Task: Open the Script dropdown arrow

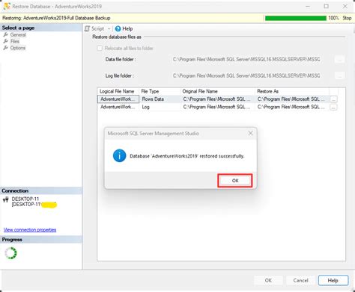Action: (x=109, y=29)
